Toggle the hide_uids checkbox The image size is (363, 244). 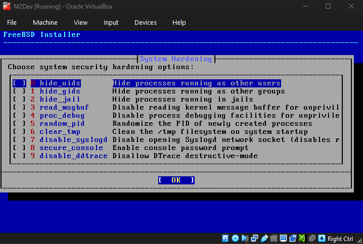(x=19, y=83)
